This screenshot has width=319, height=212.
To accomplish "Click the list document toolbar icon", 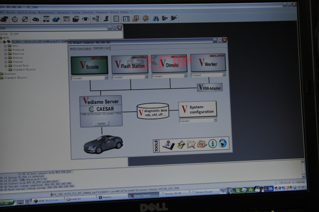I will click(116, 19).
